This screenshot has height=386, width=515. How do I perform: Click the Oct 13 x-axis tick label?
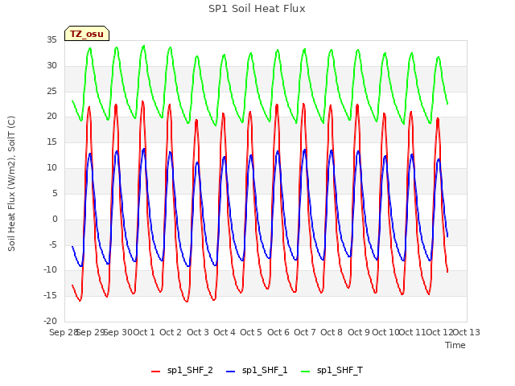click(467, 332)
